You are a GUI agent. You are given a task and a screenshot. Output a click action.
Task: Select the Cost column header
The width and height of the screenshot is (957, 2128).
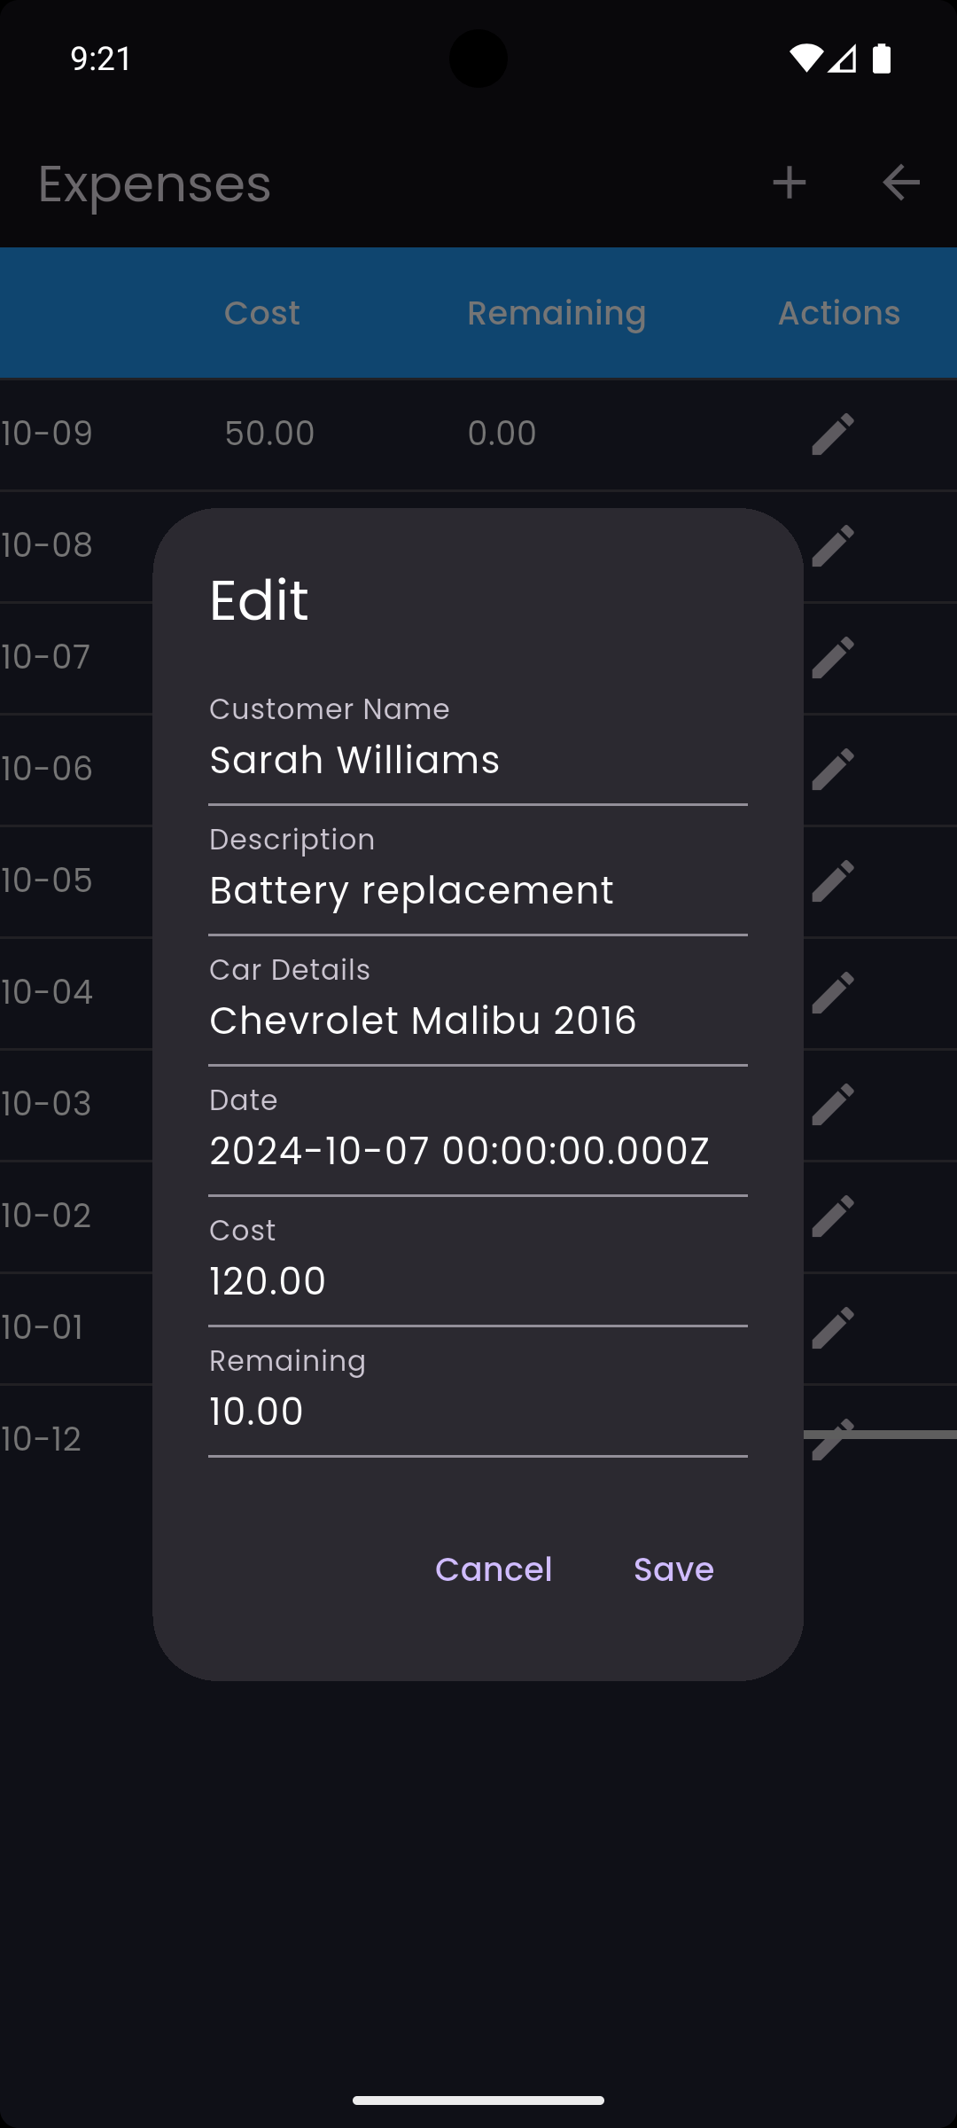pos(261,312)
